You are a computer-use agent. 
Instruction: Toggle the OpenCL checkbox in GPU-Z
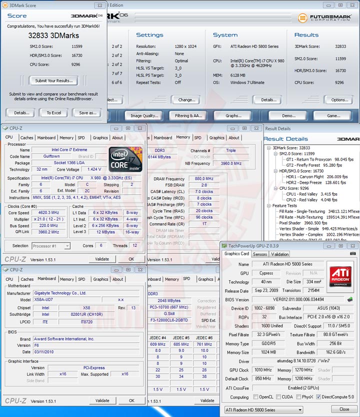(255, 397)
